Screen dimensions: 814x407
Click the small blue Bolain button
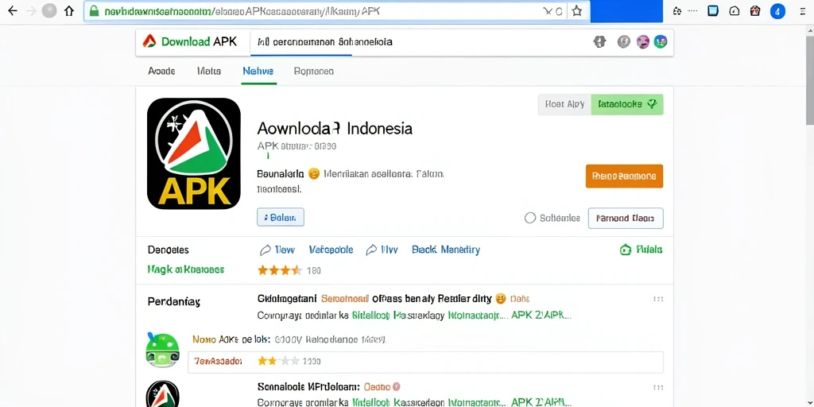coord(281,217)
